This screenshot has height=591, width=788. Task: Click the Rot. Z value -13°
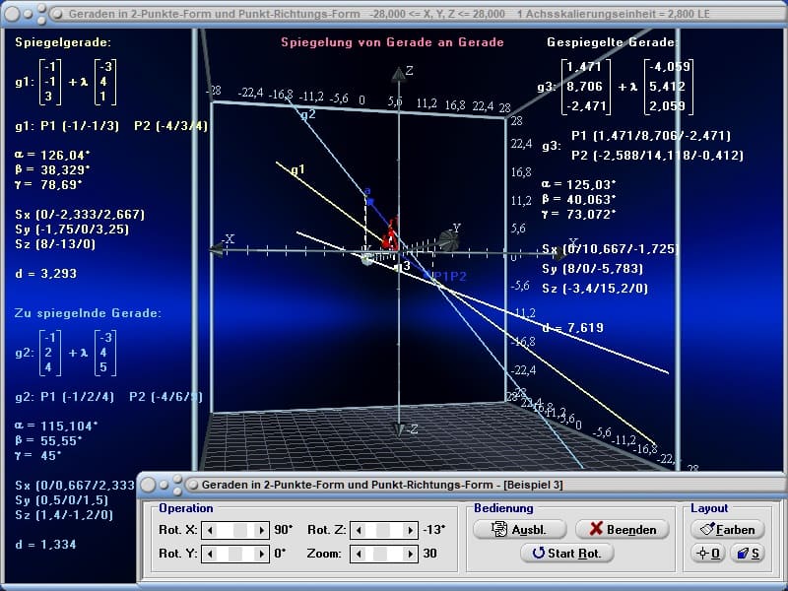[x=434, y=529]
